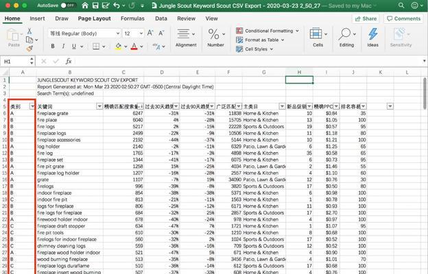428x274 pixels.
Task: Click the Cut scissors icon
Action: 29,31
